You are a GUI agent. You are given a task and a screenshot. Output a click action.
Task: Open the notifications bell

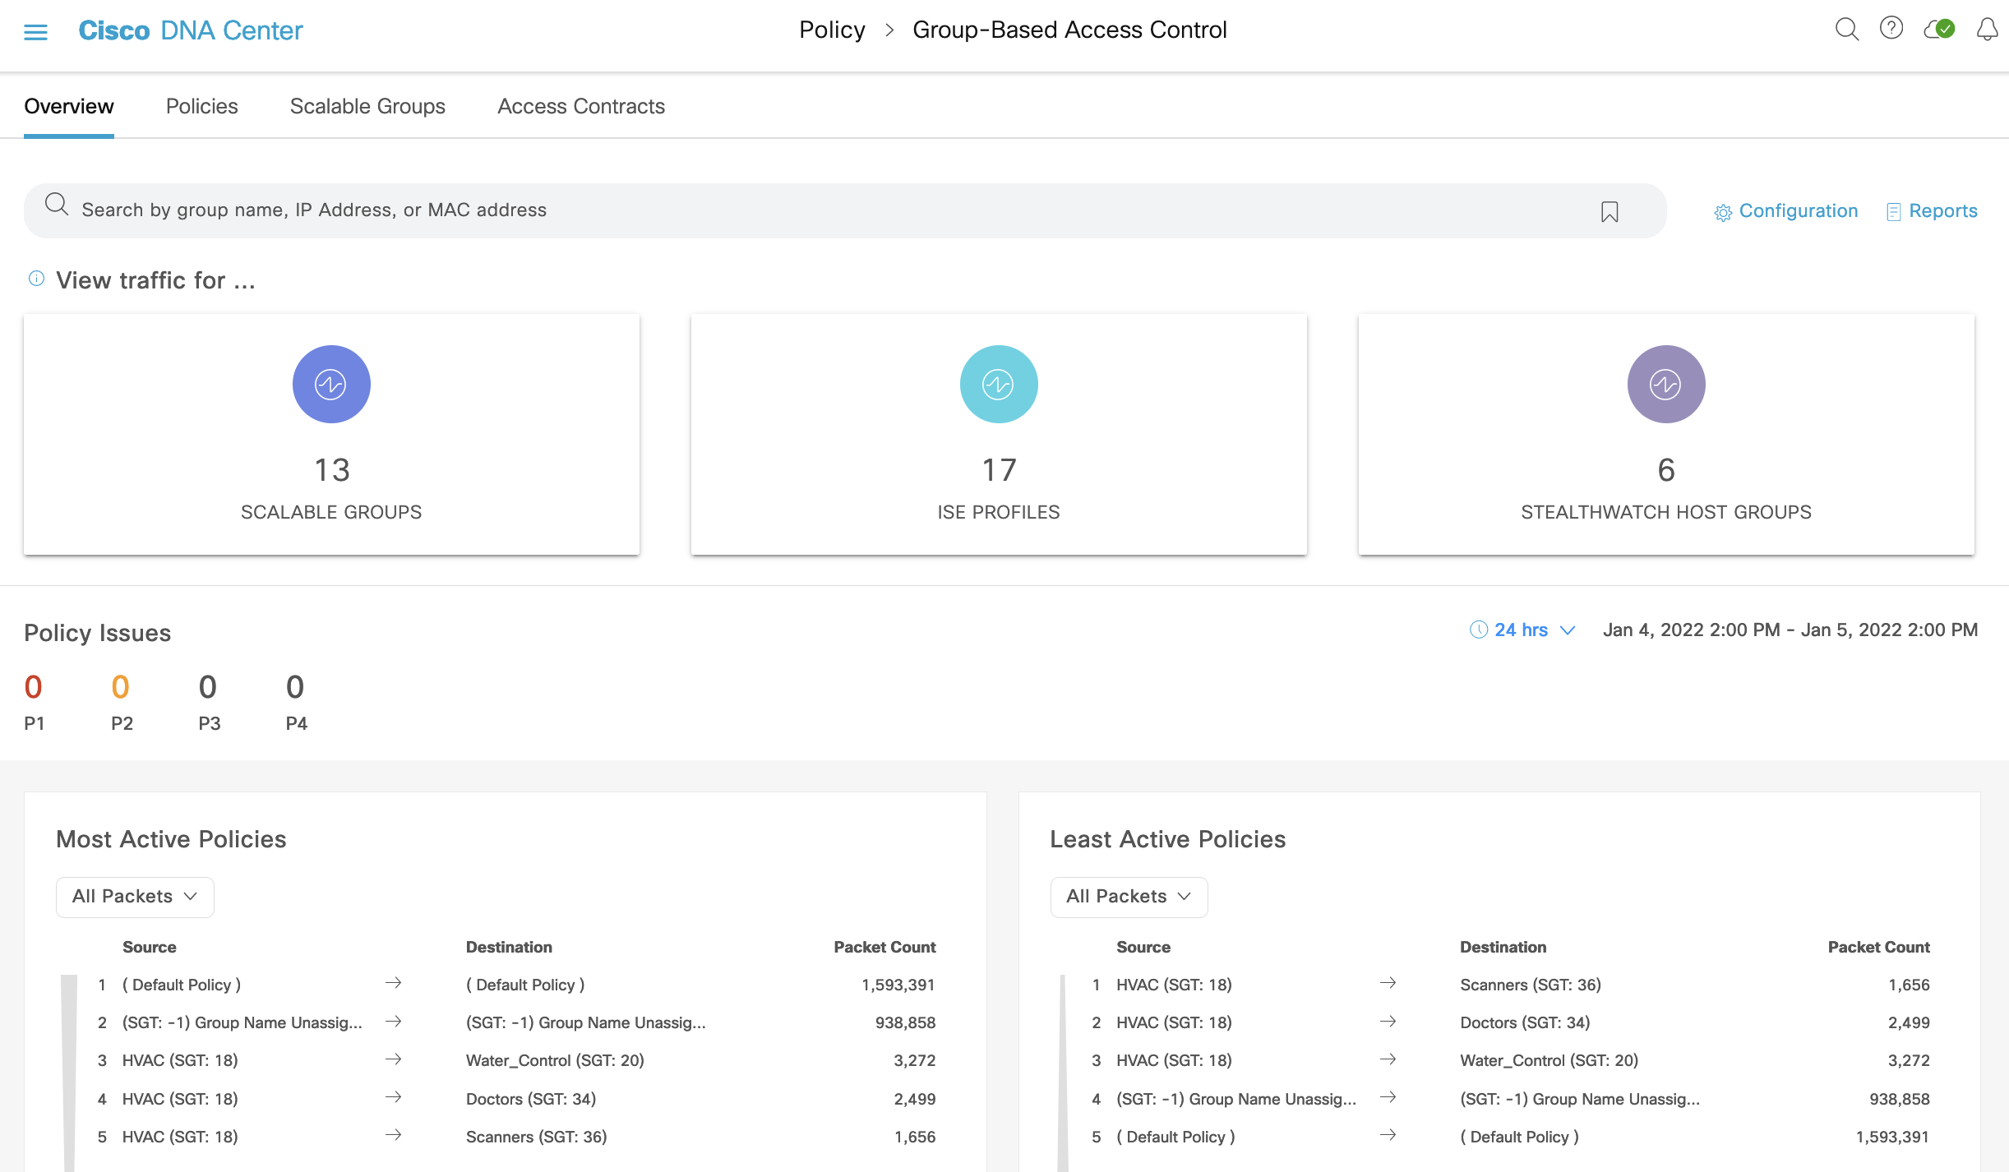tap(1988, 29)
